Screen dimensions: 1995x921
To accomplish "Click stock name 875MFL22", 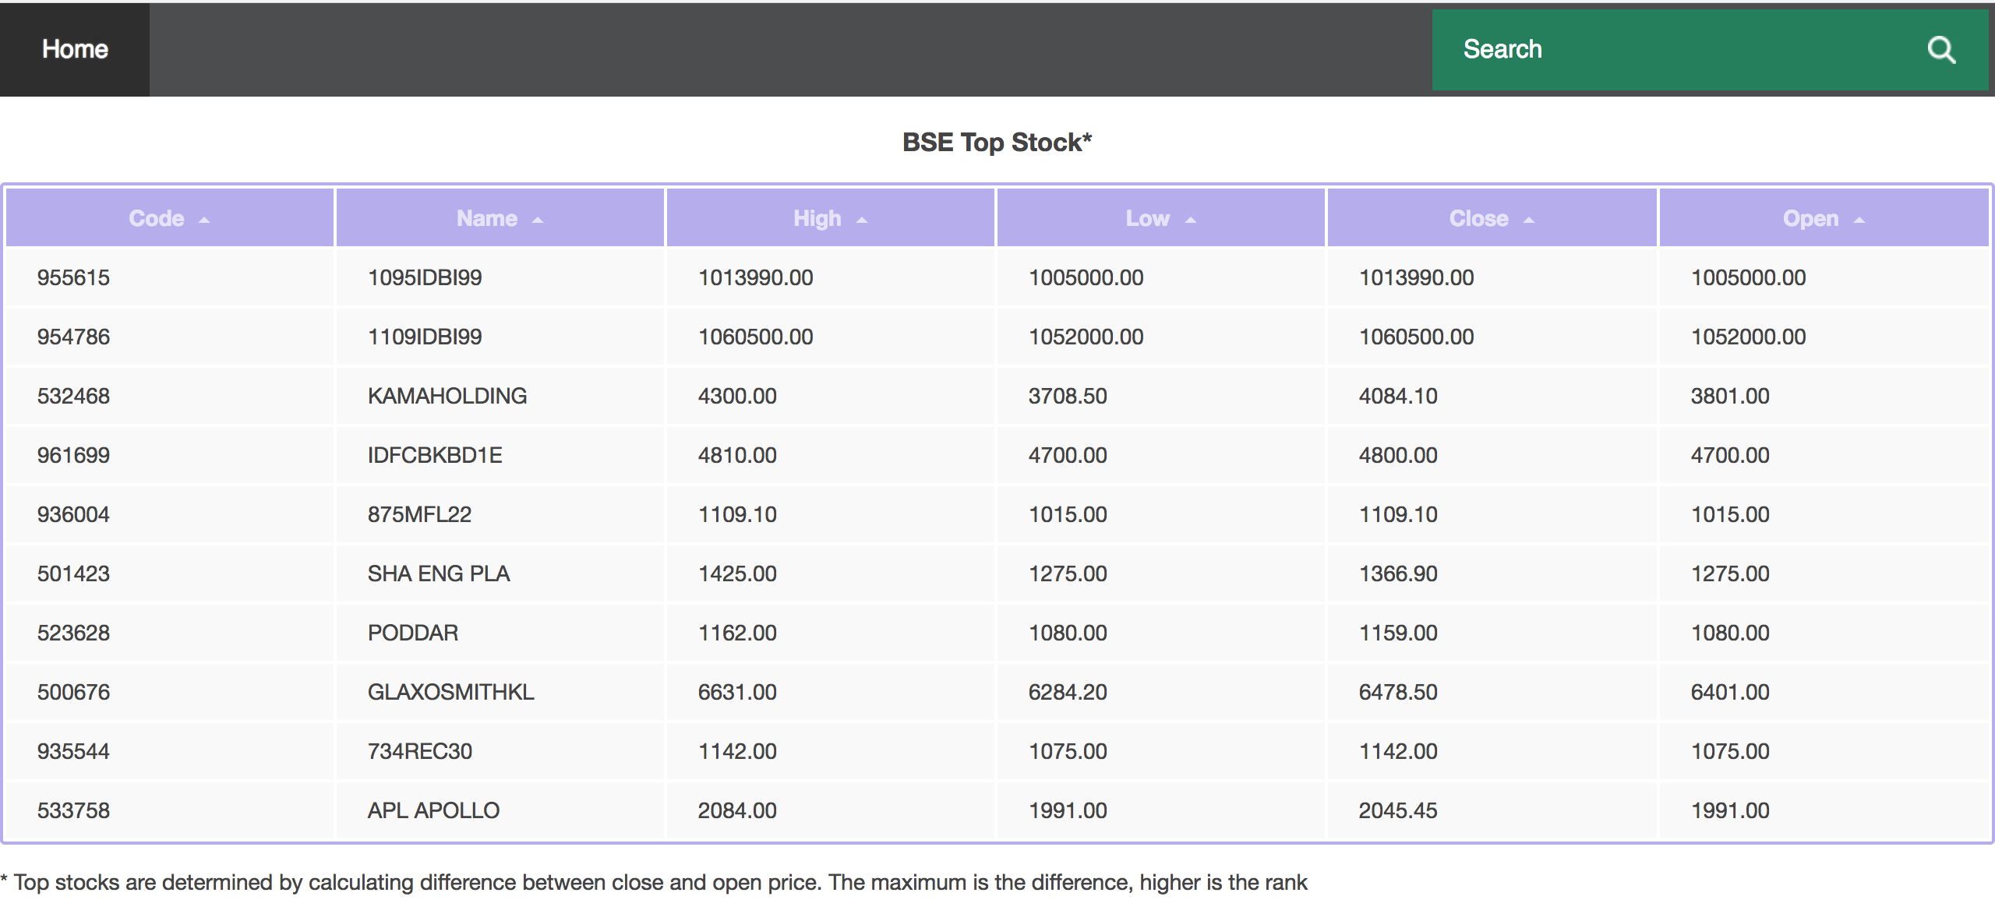I will tap(419, 514).
